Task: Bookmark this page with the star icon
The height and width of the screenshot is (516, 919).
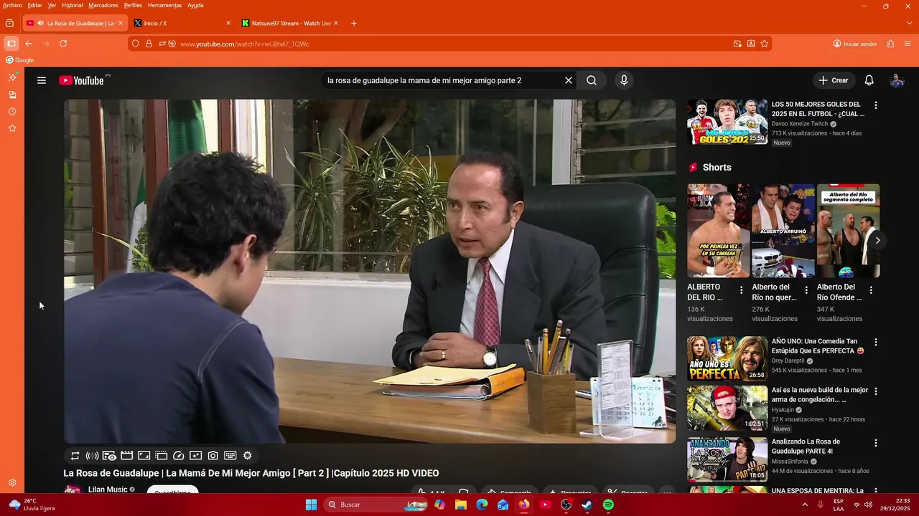Action: (x=765, y=44)
